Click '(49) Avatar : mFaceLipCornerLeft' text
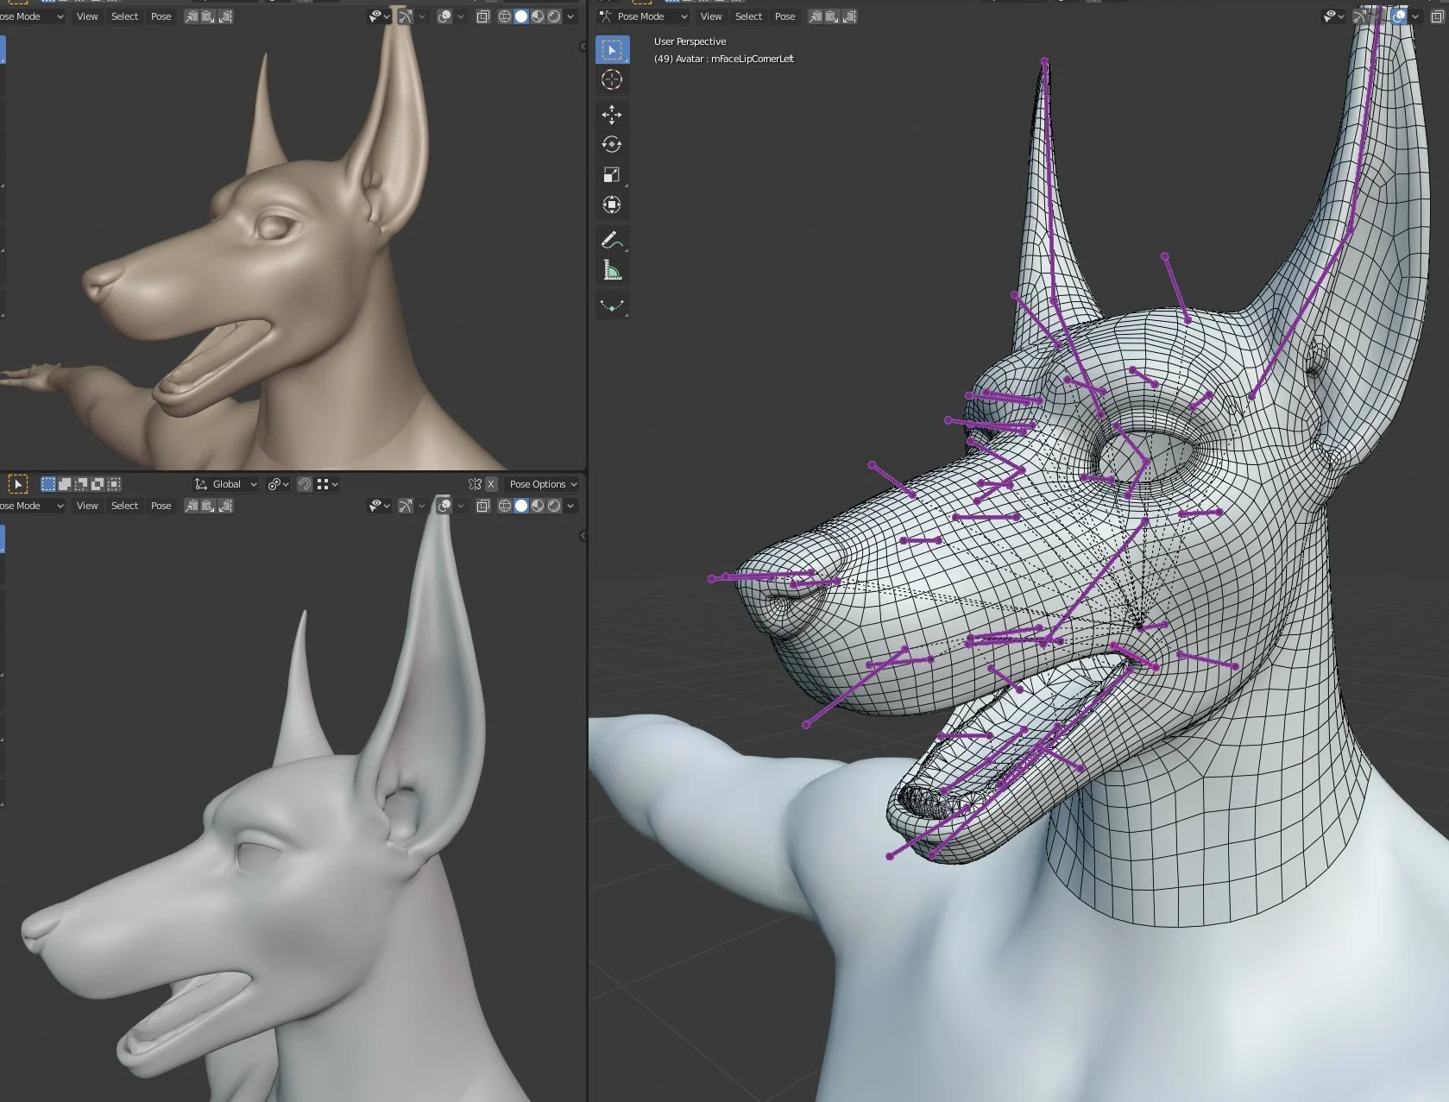 click(x=723, y=59)
